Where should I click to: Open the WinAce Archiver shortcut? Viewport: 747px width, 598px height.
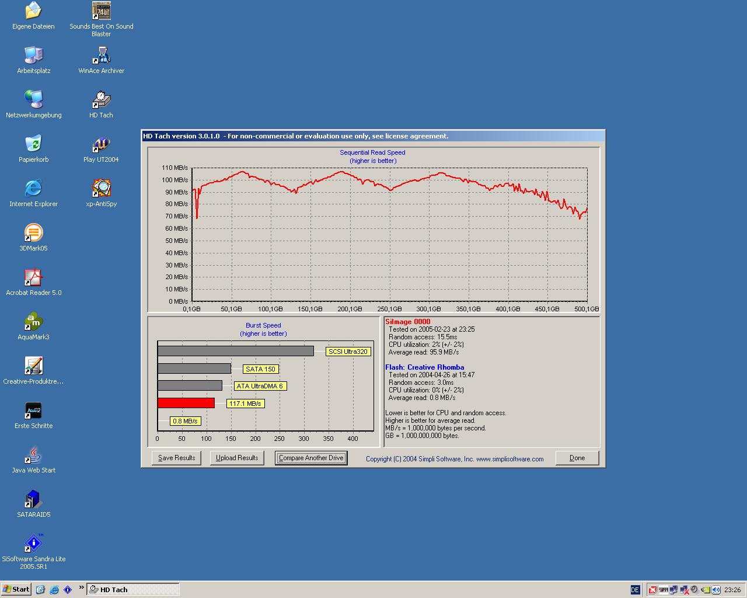(101, 61)
